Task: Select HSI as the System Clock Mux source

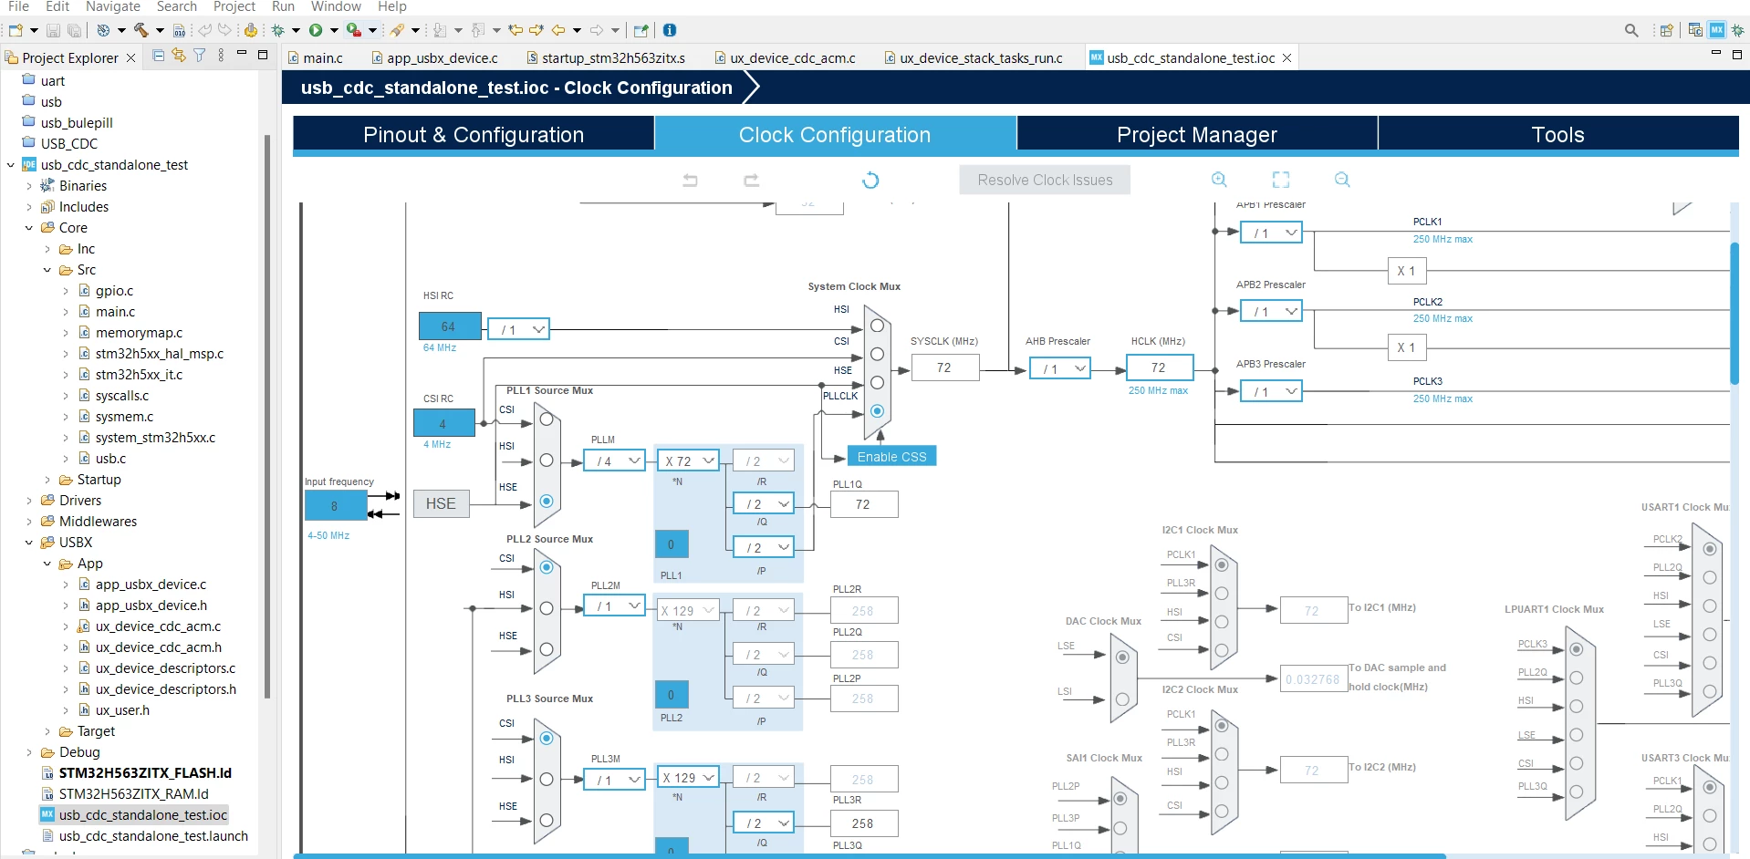Action: coord(877,326)
